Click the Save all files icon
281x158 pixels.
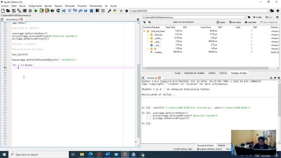(x=19, y=11)
